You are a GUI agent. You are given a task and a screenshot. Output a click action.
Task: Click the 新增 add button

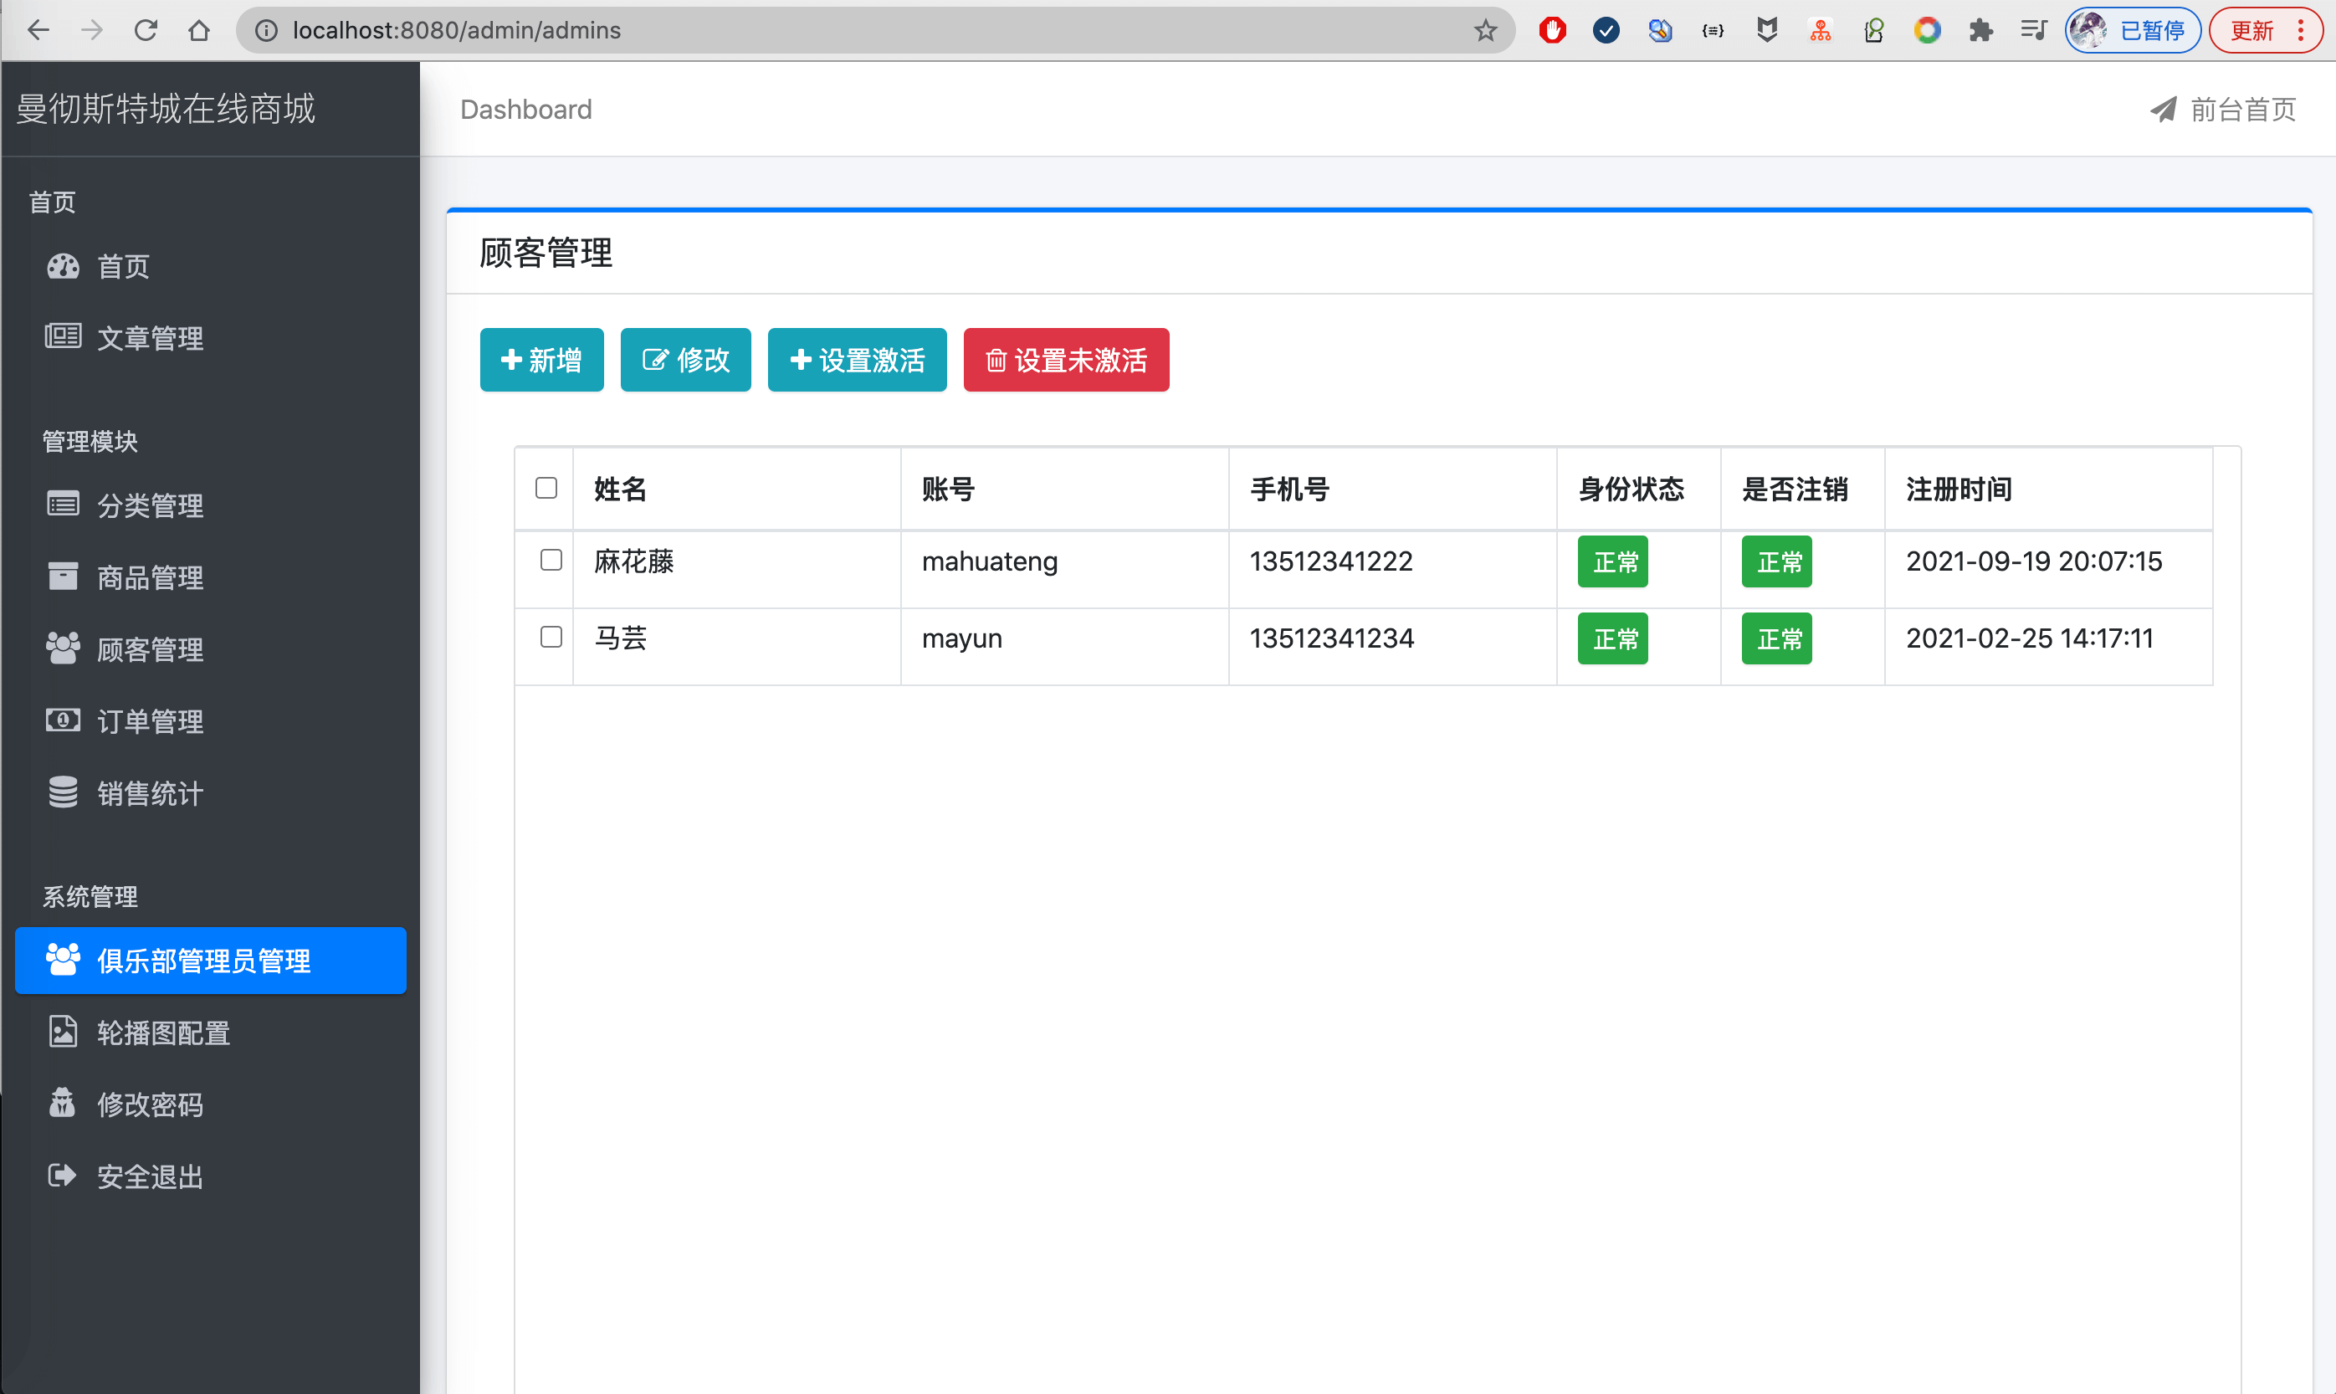542,360
